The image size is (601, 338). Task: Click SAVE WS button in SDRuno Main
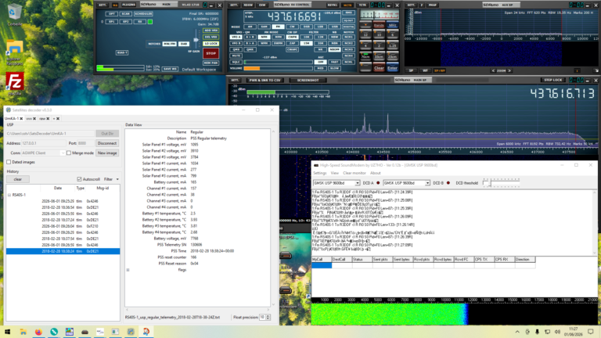click(170, 69)
